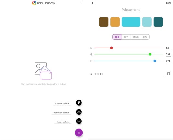Click the Custom palette label

click(x=62, y=103)
